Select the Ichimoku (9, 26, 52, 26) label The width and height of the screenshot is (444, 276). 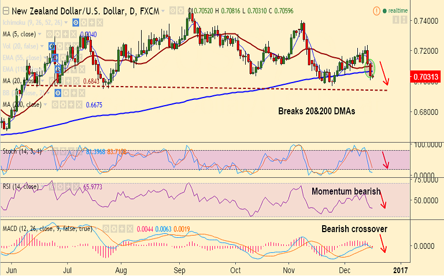tap(32, 23)
